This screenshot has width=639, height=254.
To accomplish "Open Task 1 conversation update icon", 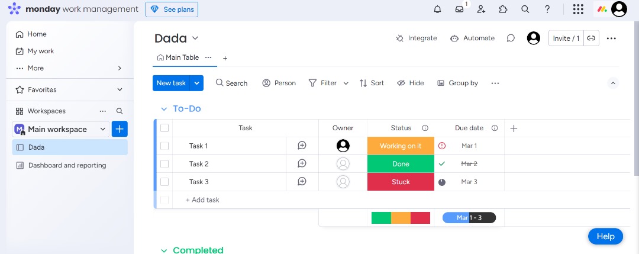I will coord(302,146).
